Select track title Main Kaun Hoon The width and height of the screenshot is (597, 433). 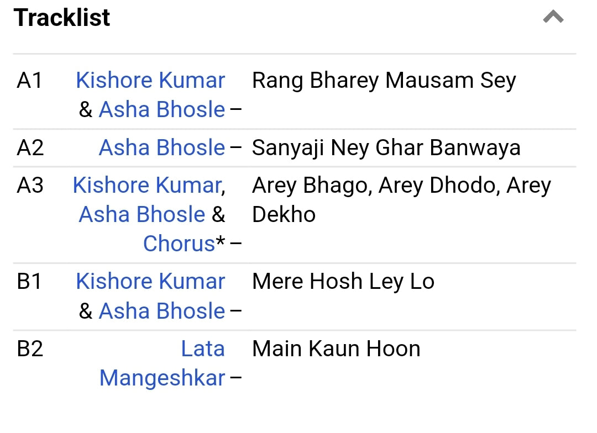coord(336,349)
